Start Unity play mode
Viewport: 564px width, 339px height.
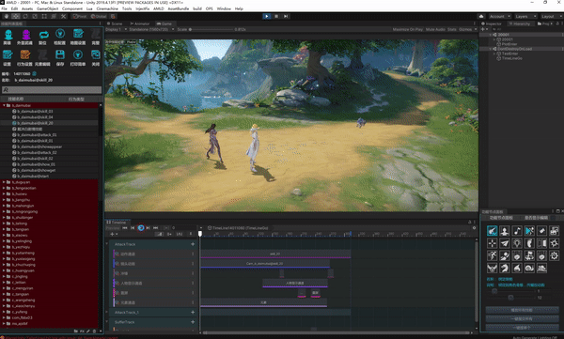click(267, 16)
